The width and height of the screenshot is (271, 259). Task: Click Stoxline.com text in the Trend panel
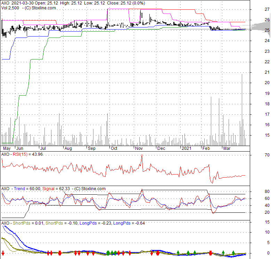[93, 189]
